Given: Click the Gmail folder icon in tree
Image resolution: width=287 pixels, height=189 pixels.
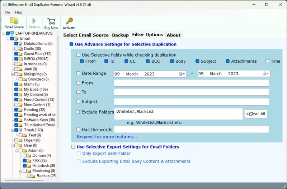Looking at the screenshot, I should click(16, 39).
